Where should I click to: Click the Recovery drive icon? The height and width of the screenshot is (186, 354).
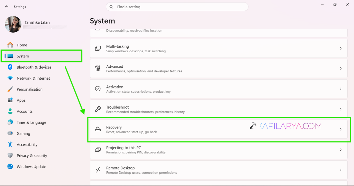click(x=98, y=129)
